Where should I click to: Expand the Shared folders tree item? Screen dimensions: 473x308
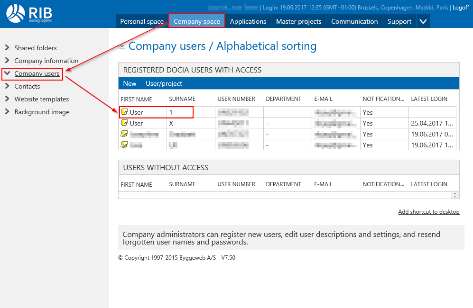coord(7,48)
